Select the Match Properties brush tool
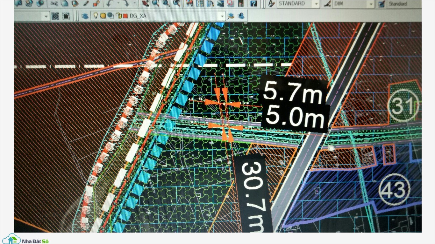 (x=86, y=3)
